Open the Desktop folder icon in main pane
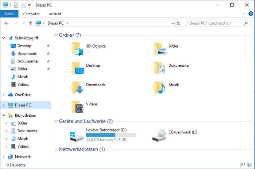Image resolution: width=255 pixels, height=169 pixels. click(78, 68)
